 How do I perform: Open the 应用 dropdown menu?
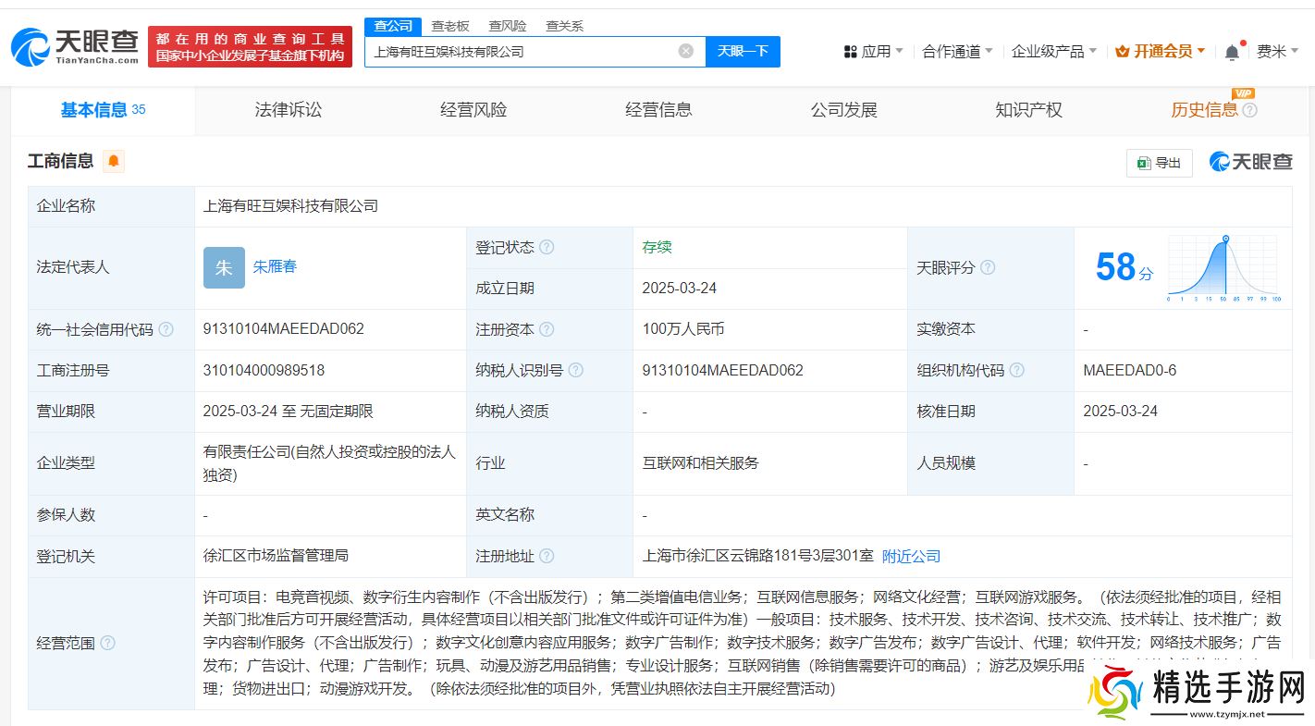coord(874,51)
